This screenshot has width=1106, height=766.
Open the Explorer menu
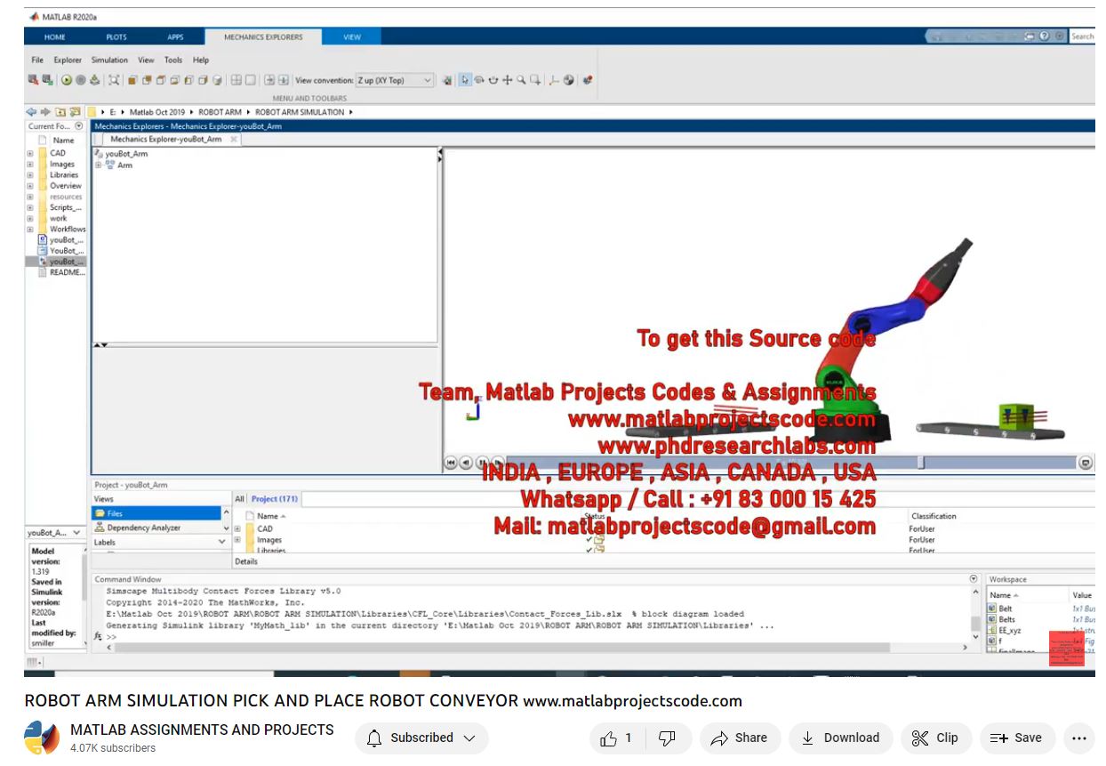[x=68, y=60]
